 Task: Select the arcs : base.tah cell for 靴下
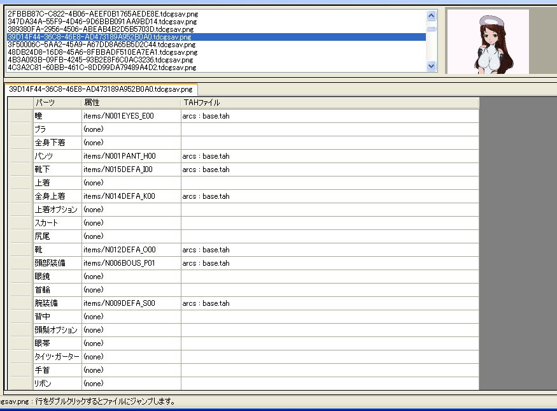pos(329,169)
